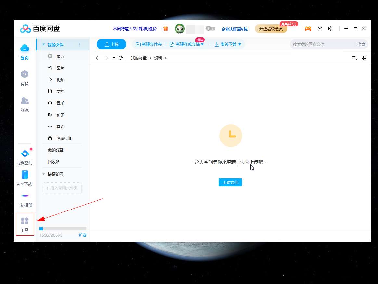378x284 pixels.
Task: Open navigation history dropdown arrow
Action: click(114, 58)
